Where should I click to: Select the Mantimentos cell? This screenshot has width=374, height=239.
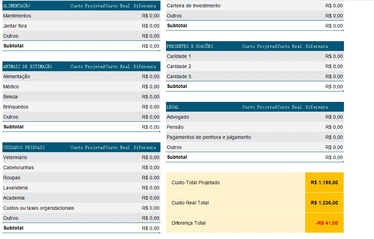tap(17, 16)
